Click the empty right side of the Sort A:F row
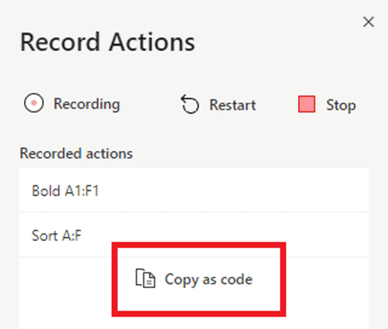Screen dimensions: 388x329 [327, 235]
